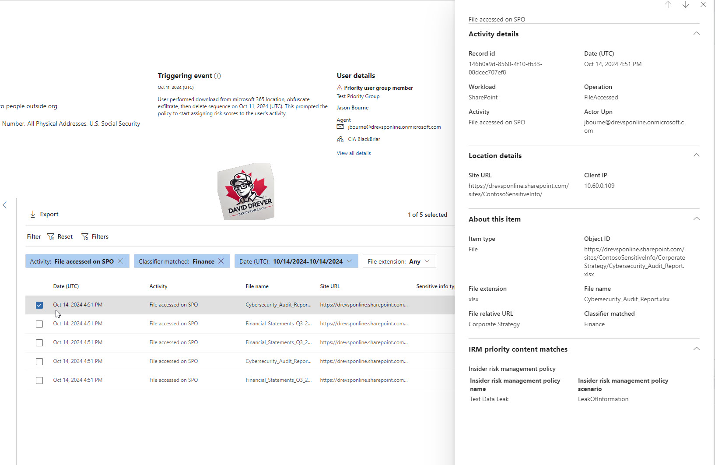Click jbourne email address in User details
This screenshot has height=465, width=715.
(394, 127)
